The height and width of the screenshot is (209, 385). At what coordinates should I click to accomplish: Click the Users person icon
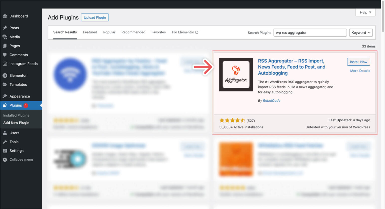click(x=5, y=133)
